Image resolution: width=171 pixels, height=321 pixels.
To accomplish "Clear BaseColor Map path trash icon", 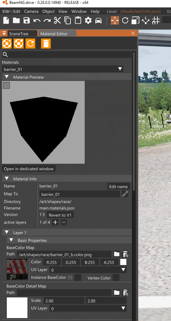I will tap(125, 254).
